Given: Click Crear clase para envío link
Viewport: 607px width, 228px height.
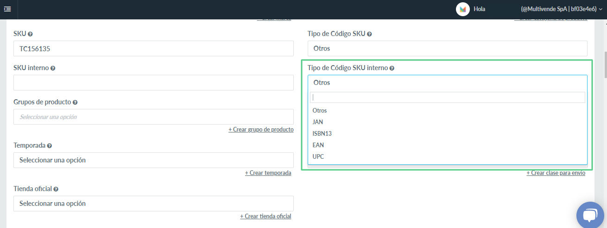Looking at the screenshot, I should (x=556, y=173).
